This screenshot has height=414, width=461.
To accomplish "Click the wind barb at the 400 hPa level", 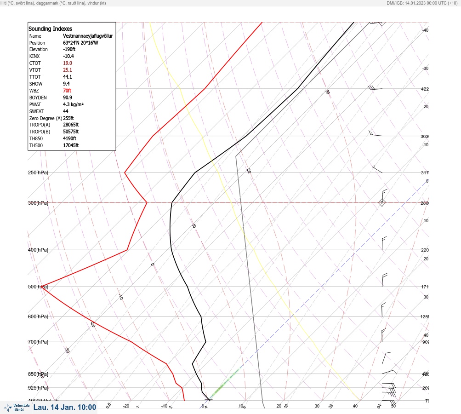I will pyautogui.click(x=384, y=243).
